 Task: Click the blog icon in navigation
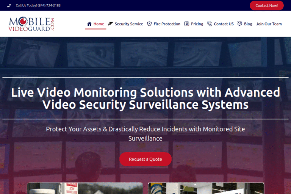239,24
